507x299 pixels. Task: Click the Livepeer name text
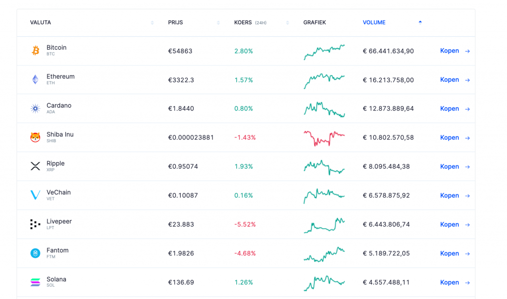pos(59,221)
